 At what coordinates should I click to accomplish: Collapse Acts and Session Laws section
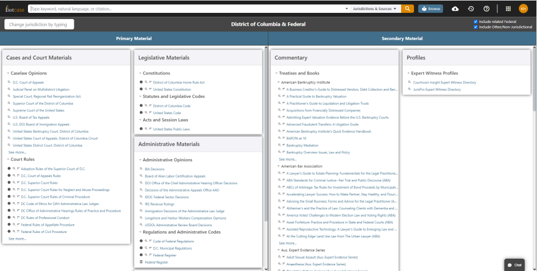[140, 120]
